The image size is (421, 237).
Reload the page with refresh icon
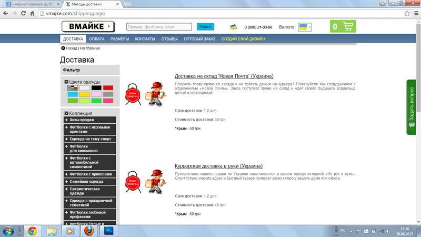point(23,13)
